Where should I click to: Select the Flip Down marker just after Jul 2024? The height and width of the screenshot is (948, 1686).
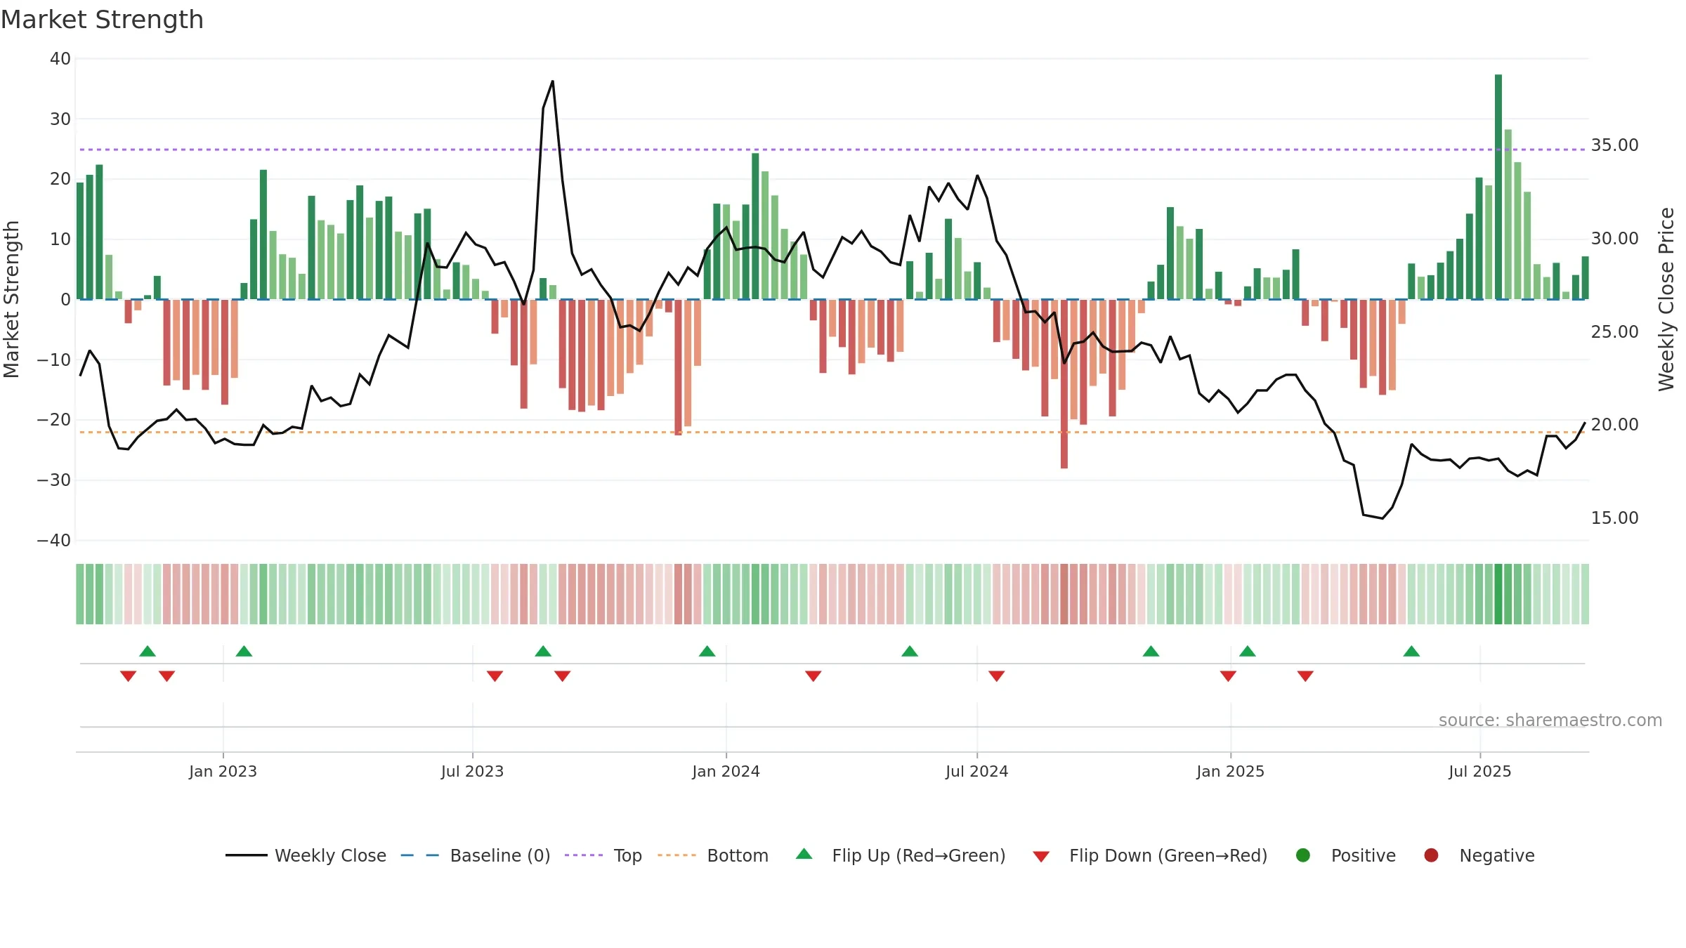pyautogui.click(x=996, y=676)
